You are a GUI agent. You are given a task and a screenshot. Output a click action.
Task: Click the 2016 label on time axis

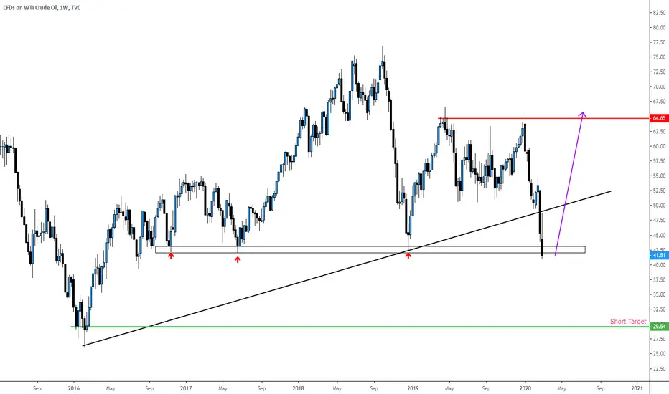[x=74, y=388]
